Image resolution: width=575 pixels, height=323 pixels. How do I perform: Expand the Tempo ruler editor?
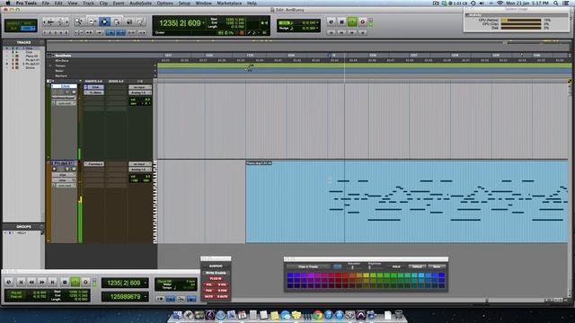pos(50,65)
